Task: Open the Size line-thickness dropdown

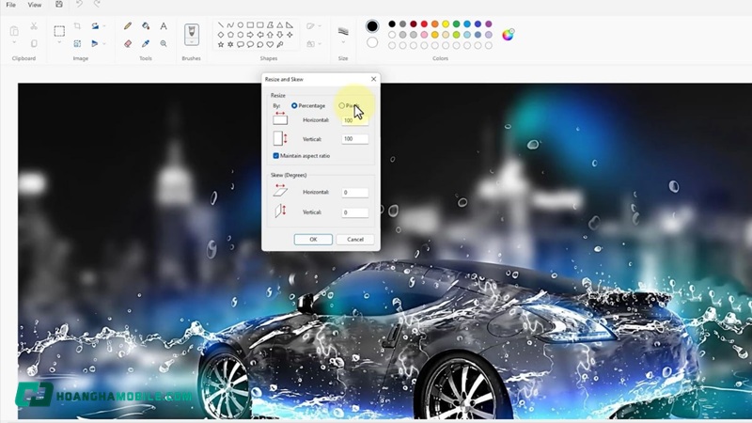Action: (343, 42)
